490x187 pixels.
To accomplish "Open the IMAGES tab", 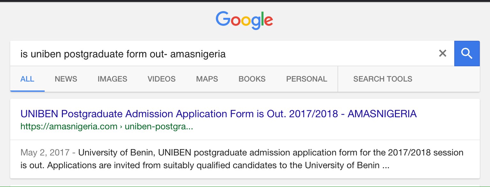I will tap(112, 79).
